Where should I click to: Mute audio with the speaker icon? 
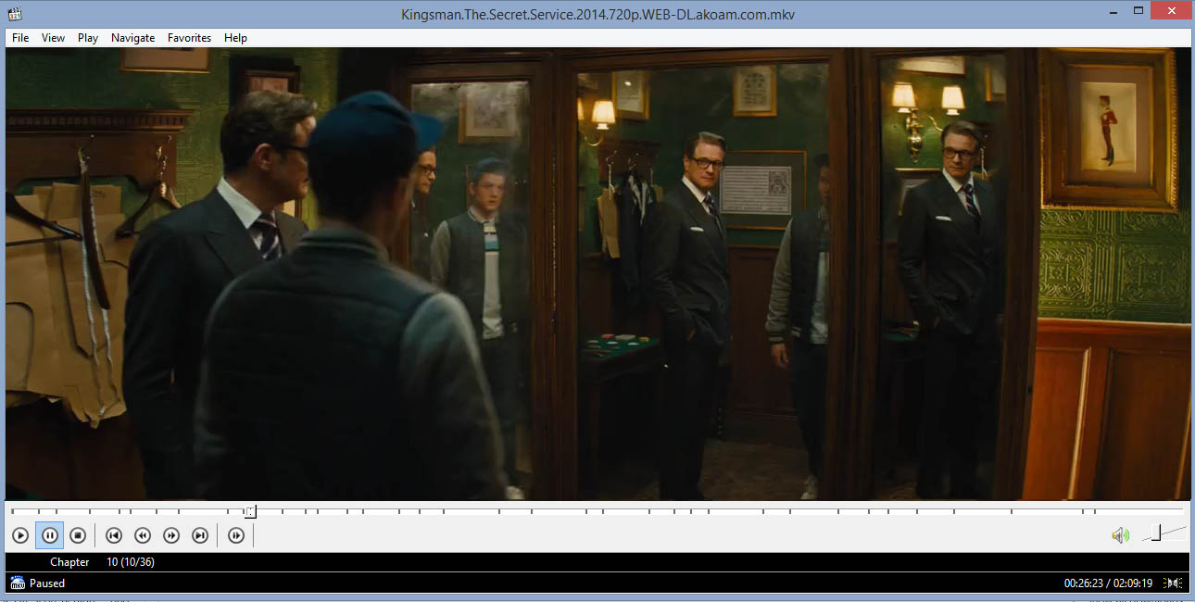tap(1121, 535)
